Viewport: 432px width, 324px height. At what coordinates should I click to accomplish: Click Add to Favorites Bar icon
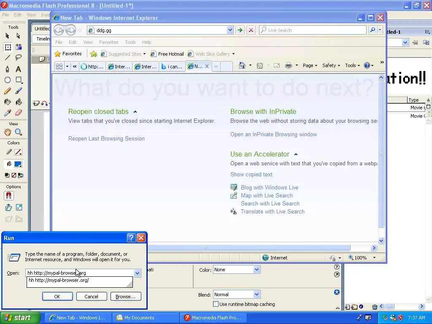click(x=94, y=54)
